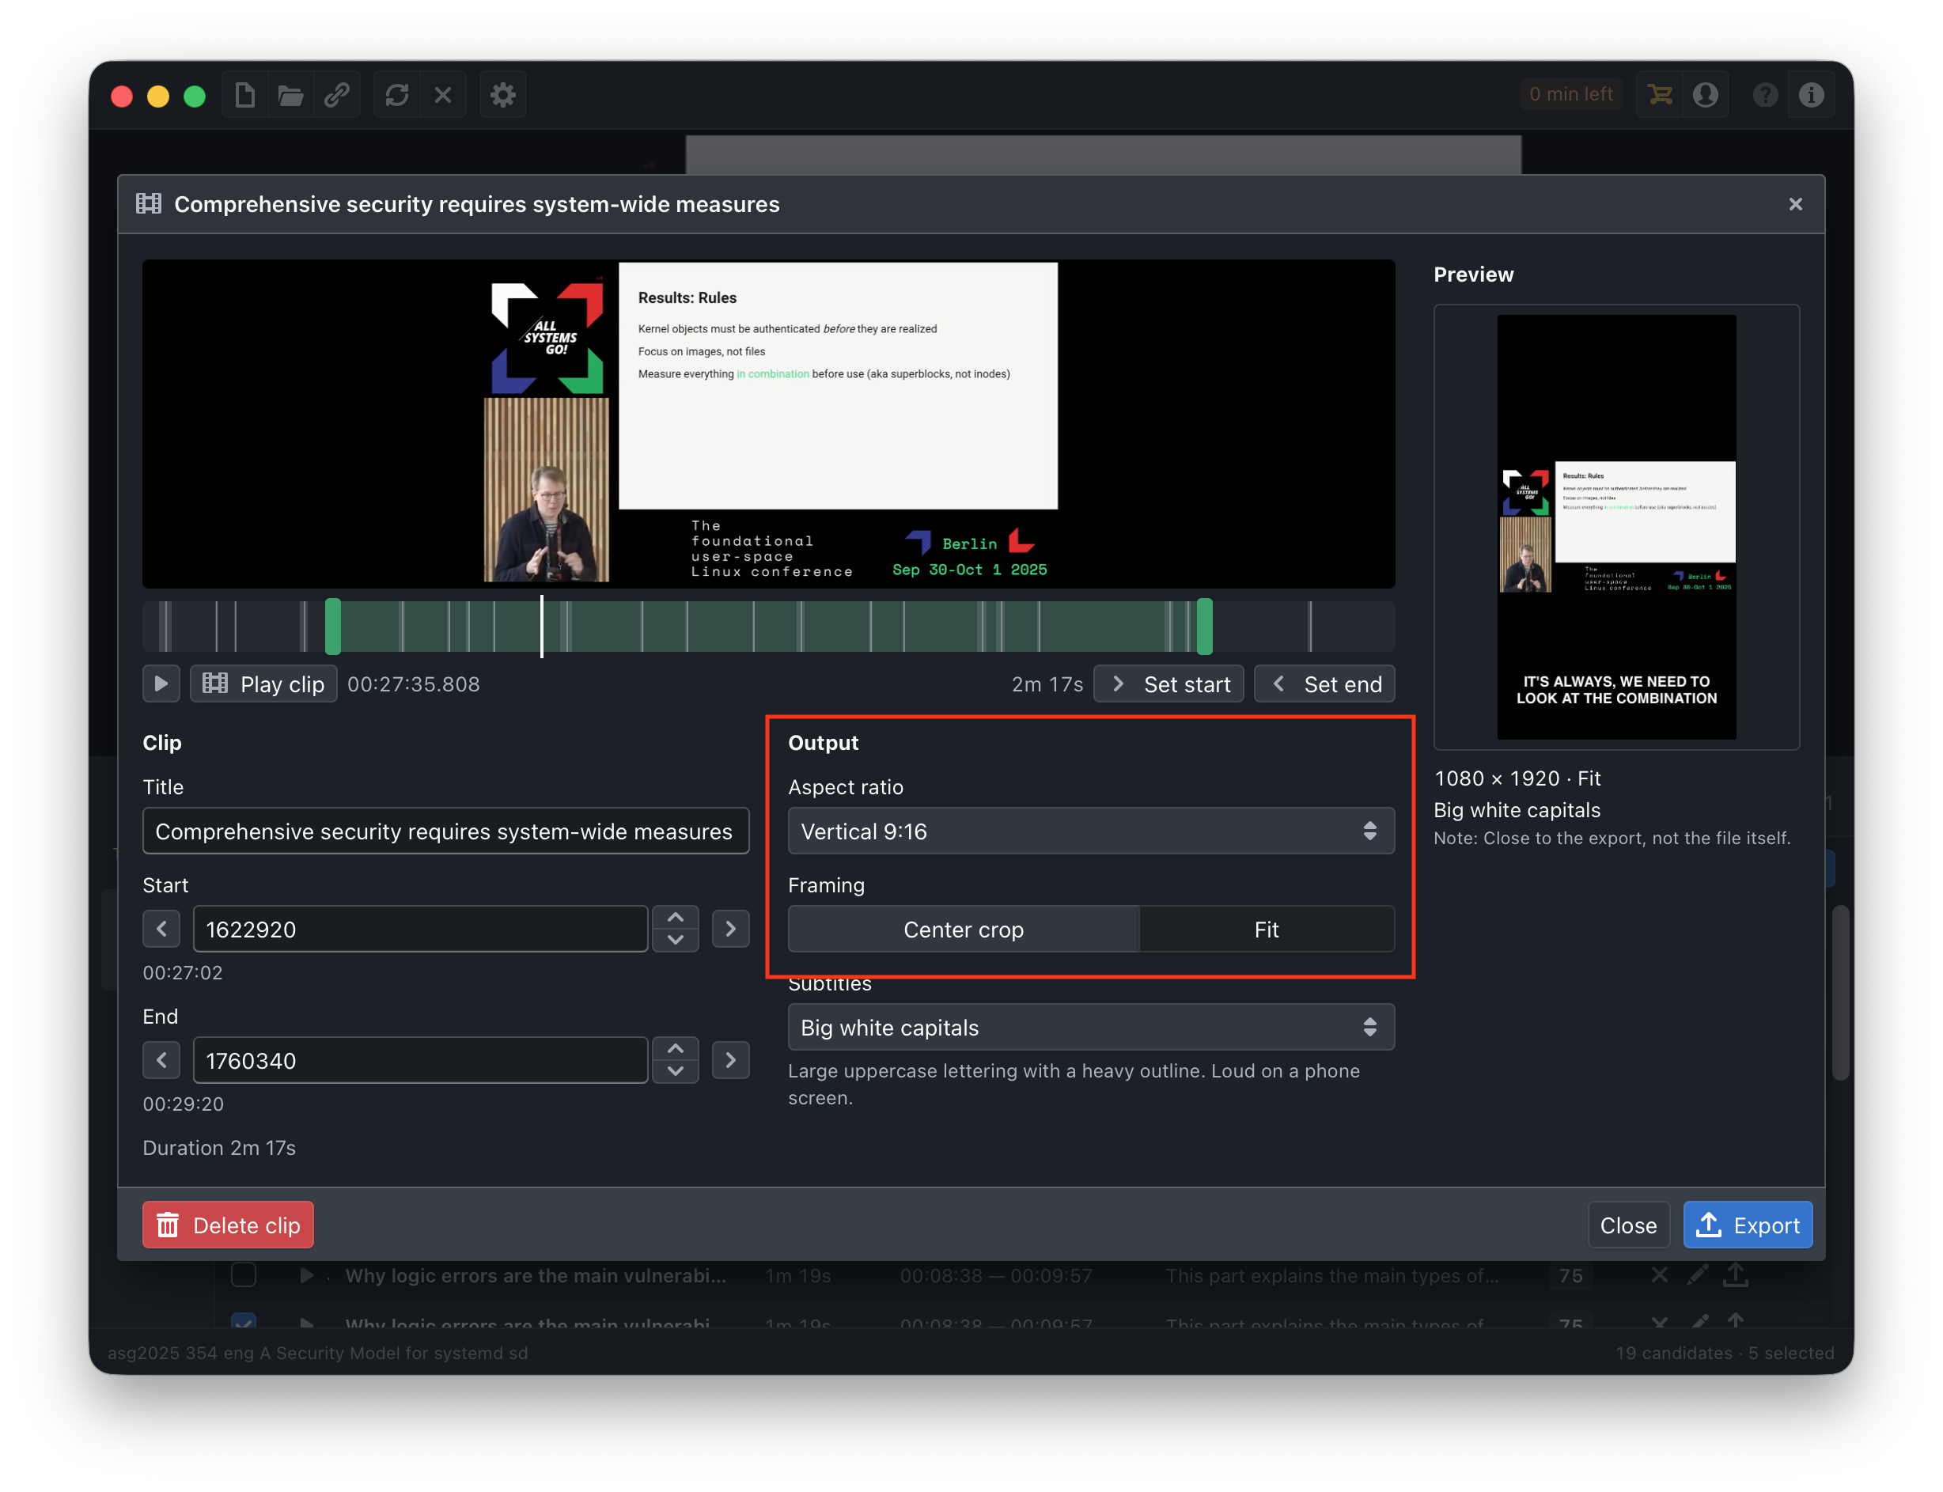Screen dimensions: 1943x1492
Task: Increase the Start value with the up stepper
Action: coord(675,918)
